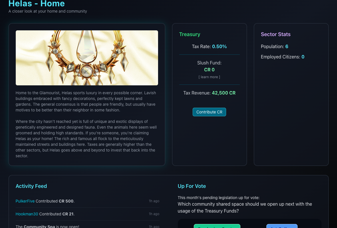Click the Helas - Home page title
Screen dimensions: 337x228
pyautogui.click(x=37, y=4)
